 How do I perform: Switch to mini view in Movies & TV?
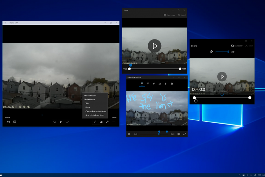click(101, 122)
